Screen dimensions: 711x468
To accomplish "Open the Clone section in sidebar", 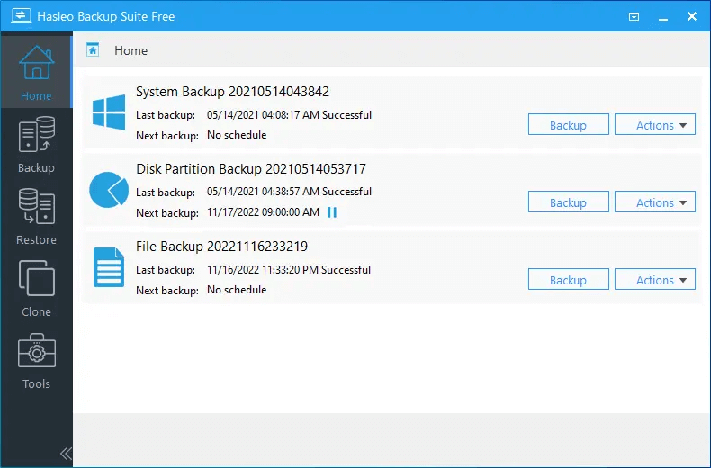I will point(36,288).
